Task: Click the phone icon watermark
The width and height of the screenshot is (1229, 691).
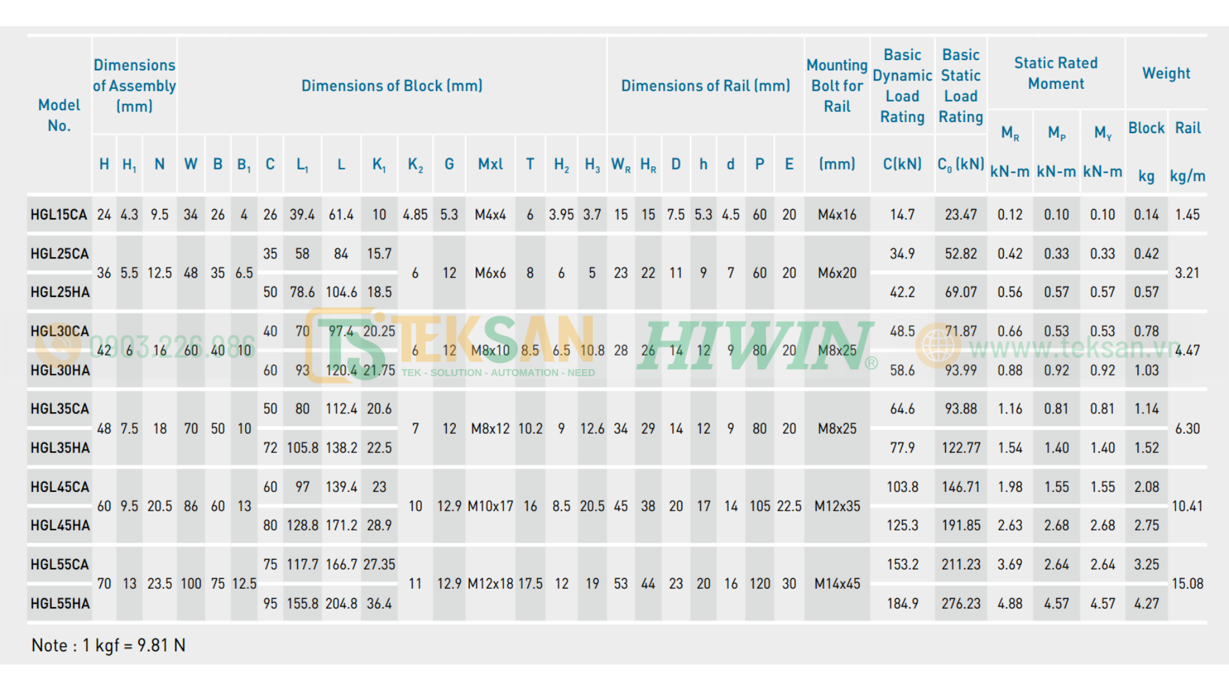Action: click(58, 345)
